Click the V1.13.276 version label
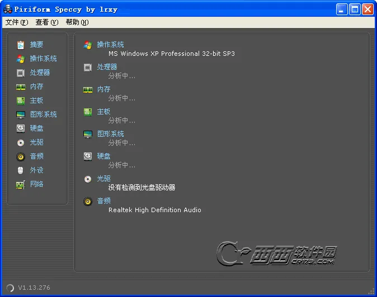This screenshot has width=377, height=297. click(x=34, y=288)
